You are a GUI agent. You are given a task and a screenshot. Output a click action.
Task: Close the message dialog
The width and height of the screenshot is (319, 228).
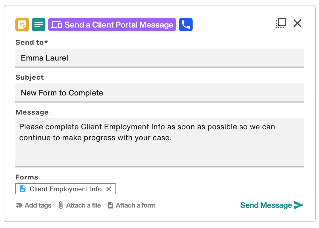tap(297, 23)
